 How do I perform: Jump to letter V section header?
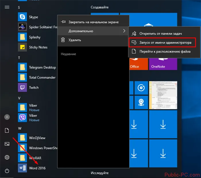pyautogui.click(x=19, y=98)
